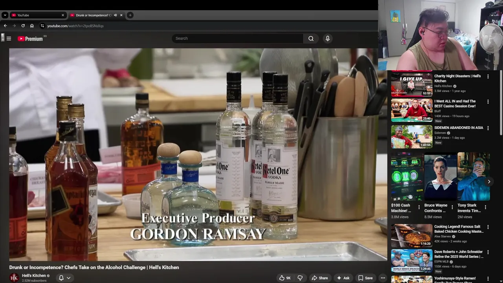
Task: Open options for Yoshimuraya-Style Ramen video
Action: click(x=488, y=279)
